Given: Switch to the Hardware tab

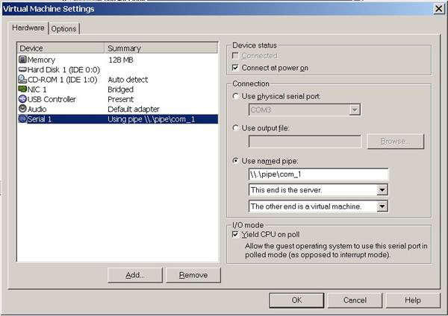Looking at the screenshot, I should click(x=28, y=28).
